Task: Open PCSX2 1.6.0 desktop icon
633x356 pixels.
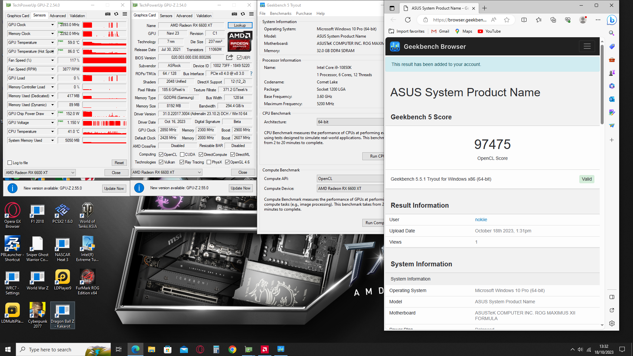Action: point(62,214)
